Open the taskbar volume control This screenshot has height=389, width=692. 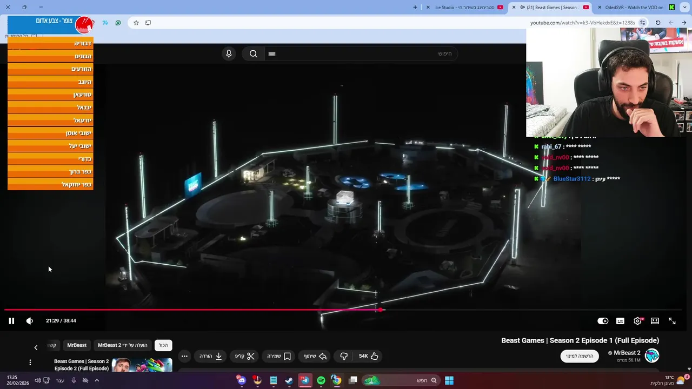[x=37, y=380]
